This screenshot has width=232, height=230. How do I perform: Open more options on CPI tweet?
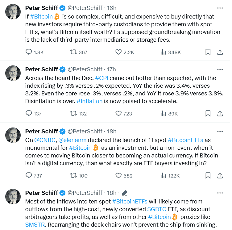coord(220,69)
